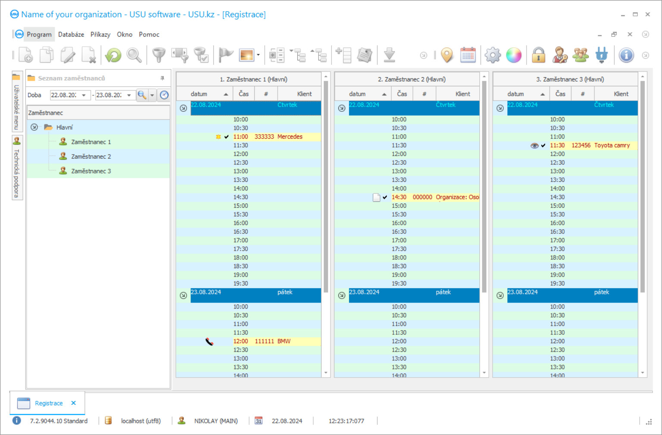
Task: Open the user access key icon
Action: pos(559,55)
